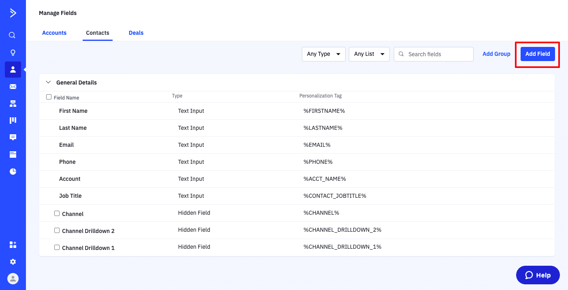Switch to the Deals tab

coord(136,33)
